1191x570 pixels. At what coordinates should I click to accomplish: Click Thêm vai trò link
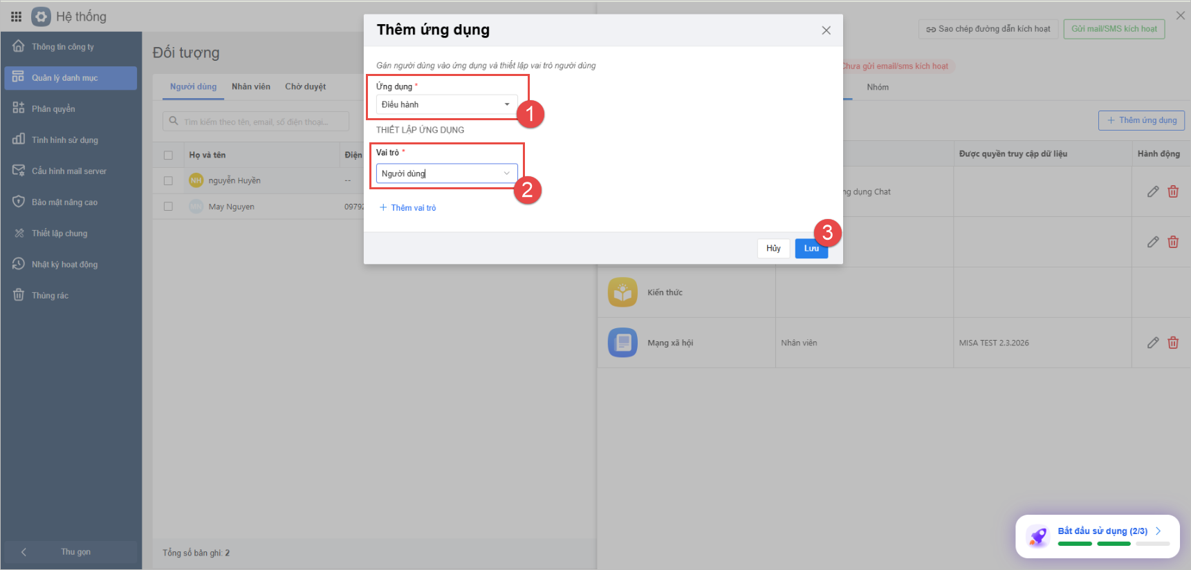(407, 208)
